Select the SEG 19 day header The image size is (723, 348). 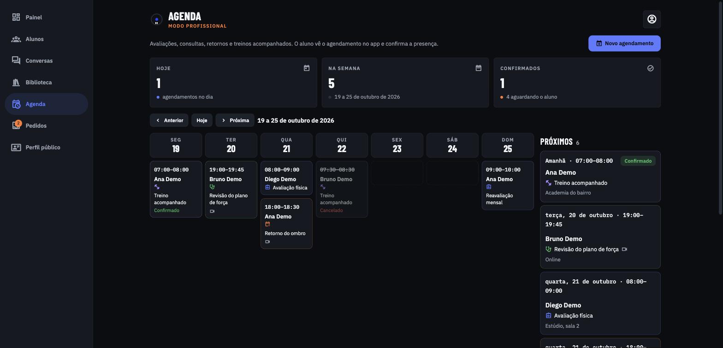176,145
